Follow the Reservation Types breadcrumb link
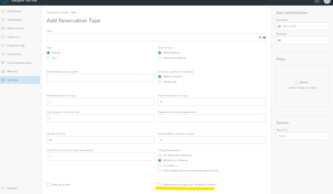The width and height of the screenshot is (333, 194). coord(57,12)
